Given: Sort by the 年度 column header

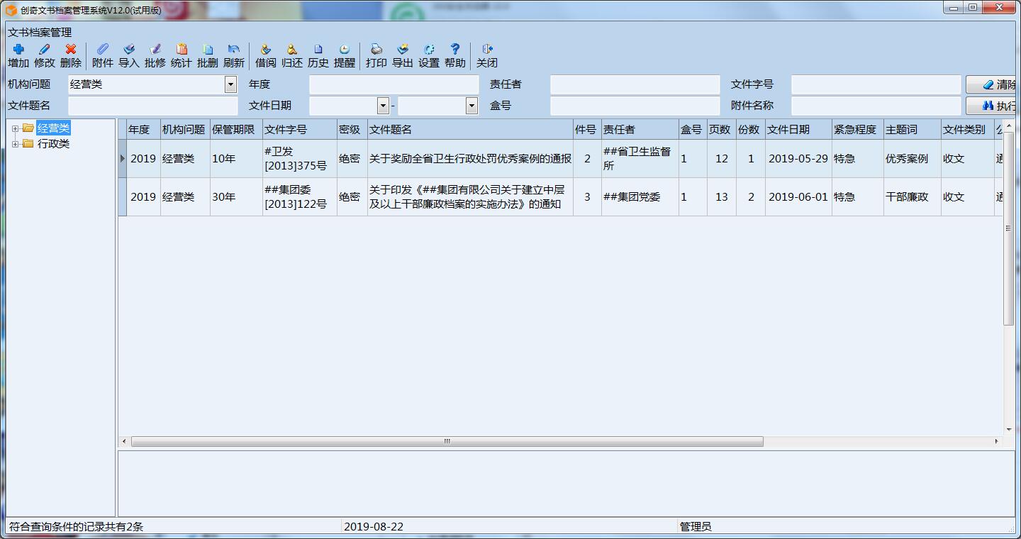Looking at the screenshot, I should click(x=143, y=130).
